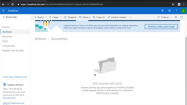The width and height of the screenshot is (187, 105).
Task: Open the browser profile icon
Action: point(179,4)
